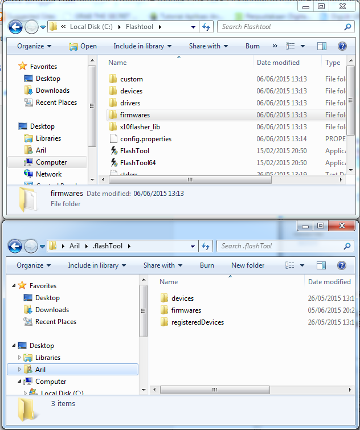Click Burn in .flashTool window toolbar
The image size is (360, 430).
207,265
